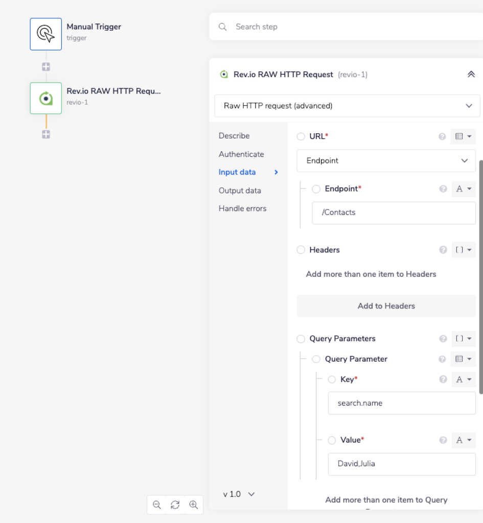Select the URL radio button
The image size is (483, 523).
pyautogui.click(x=301, y=136)
